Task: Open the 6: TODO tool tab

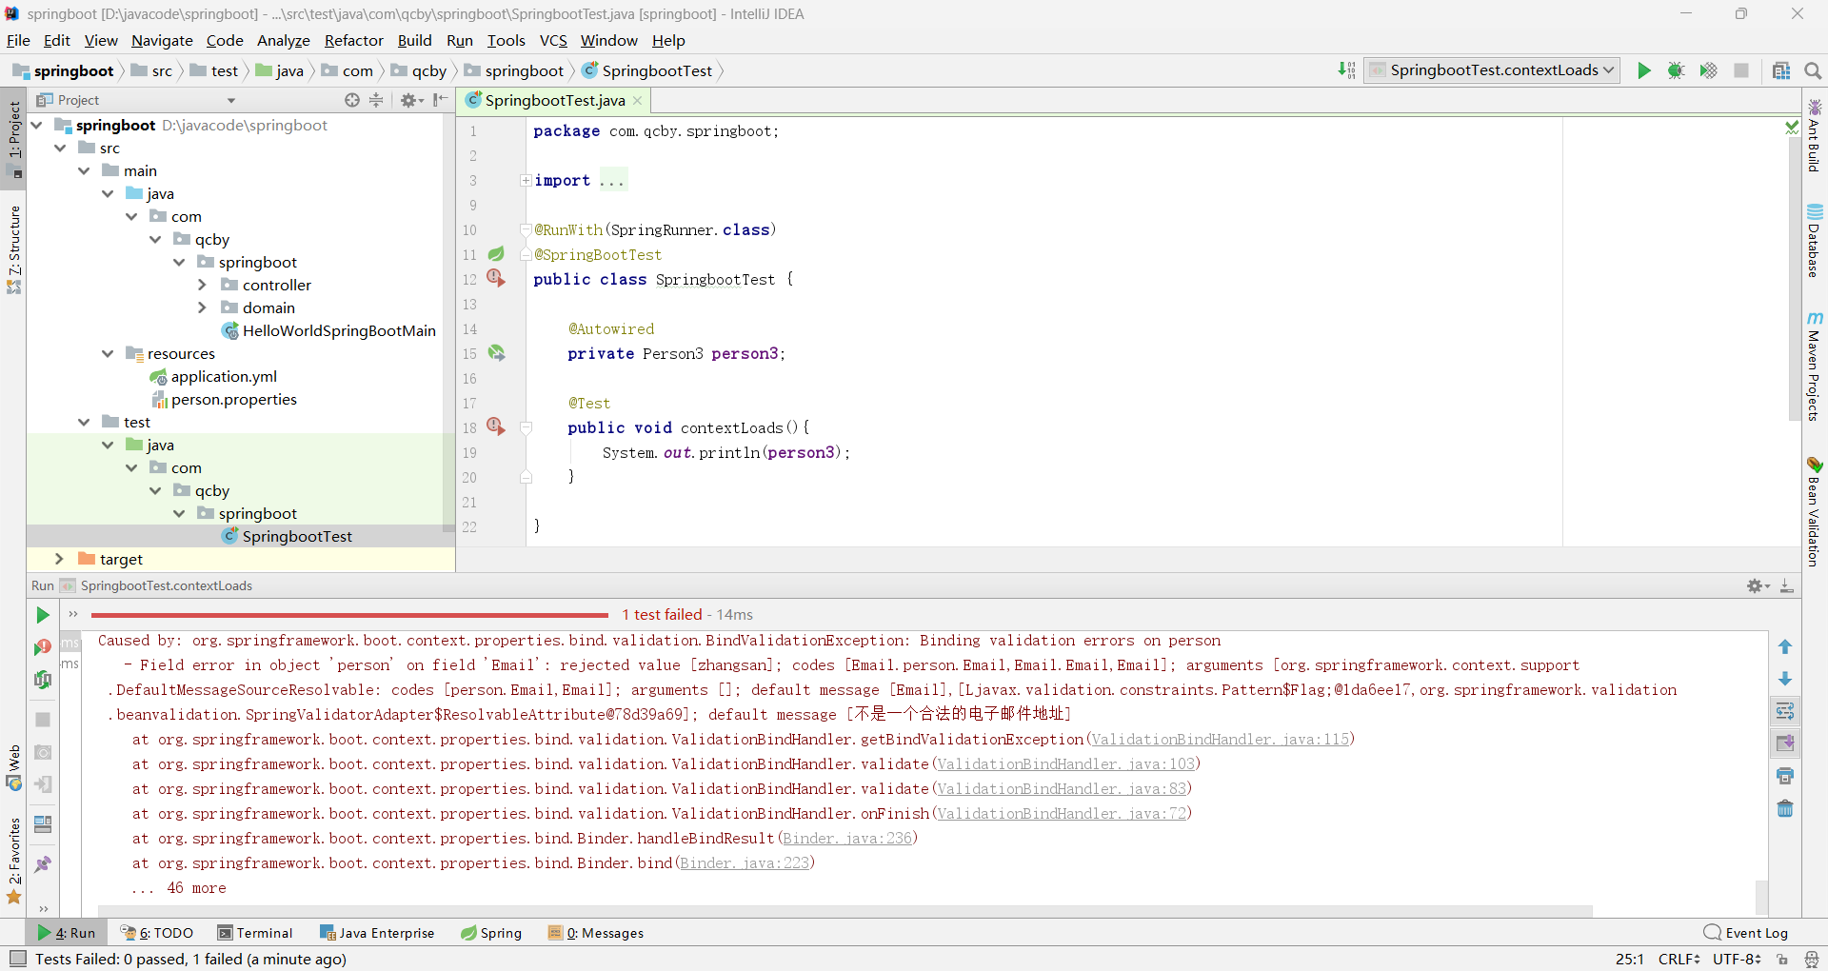Action: (x=157, y=933)
